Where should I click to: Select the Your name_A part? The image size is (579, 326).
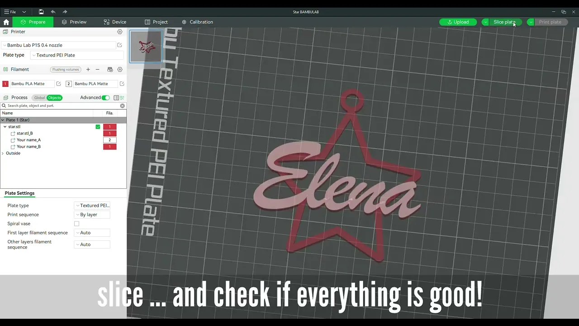pos(28,140)
